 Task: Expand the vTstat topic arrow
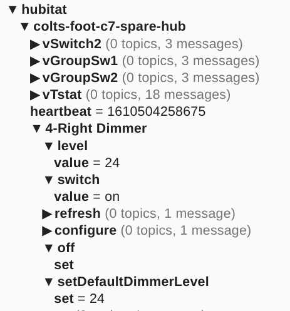35,95
